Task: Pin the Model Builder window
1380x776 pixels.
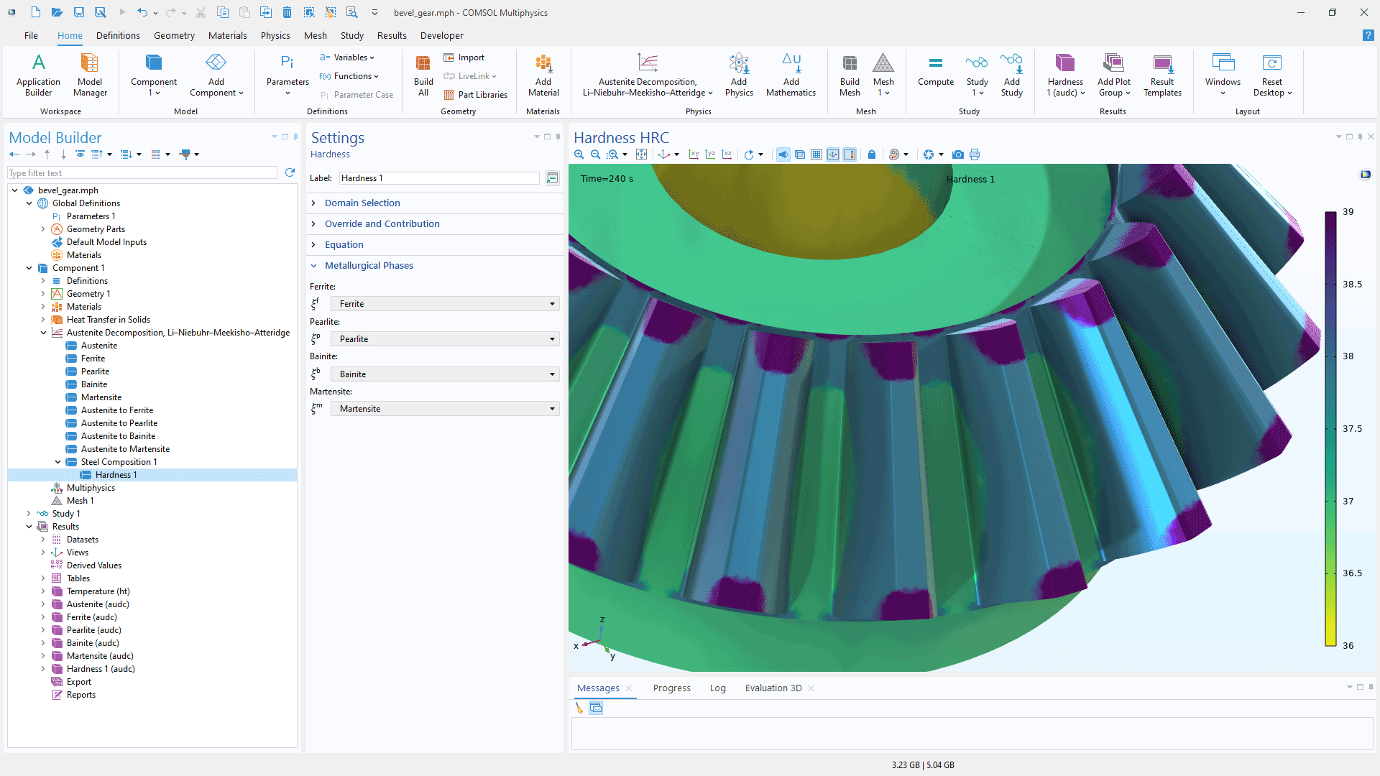Action: point(295,137)
